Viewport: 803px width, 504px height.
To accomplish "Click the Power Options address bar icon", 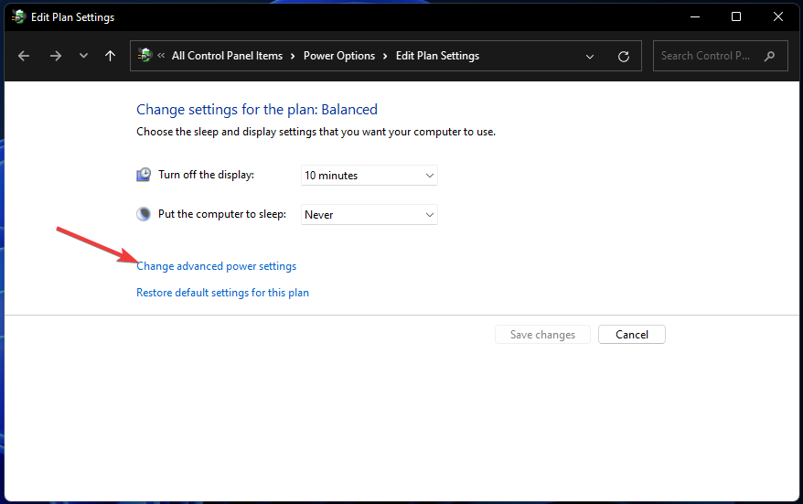I will click(x=145, y=56).
